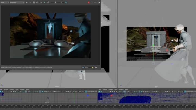Click exposure 0.00 field in camera1 panel
The width and height of the screenshot is (196, 110).
click(76, 92)
